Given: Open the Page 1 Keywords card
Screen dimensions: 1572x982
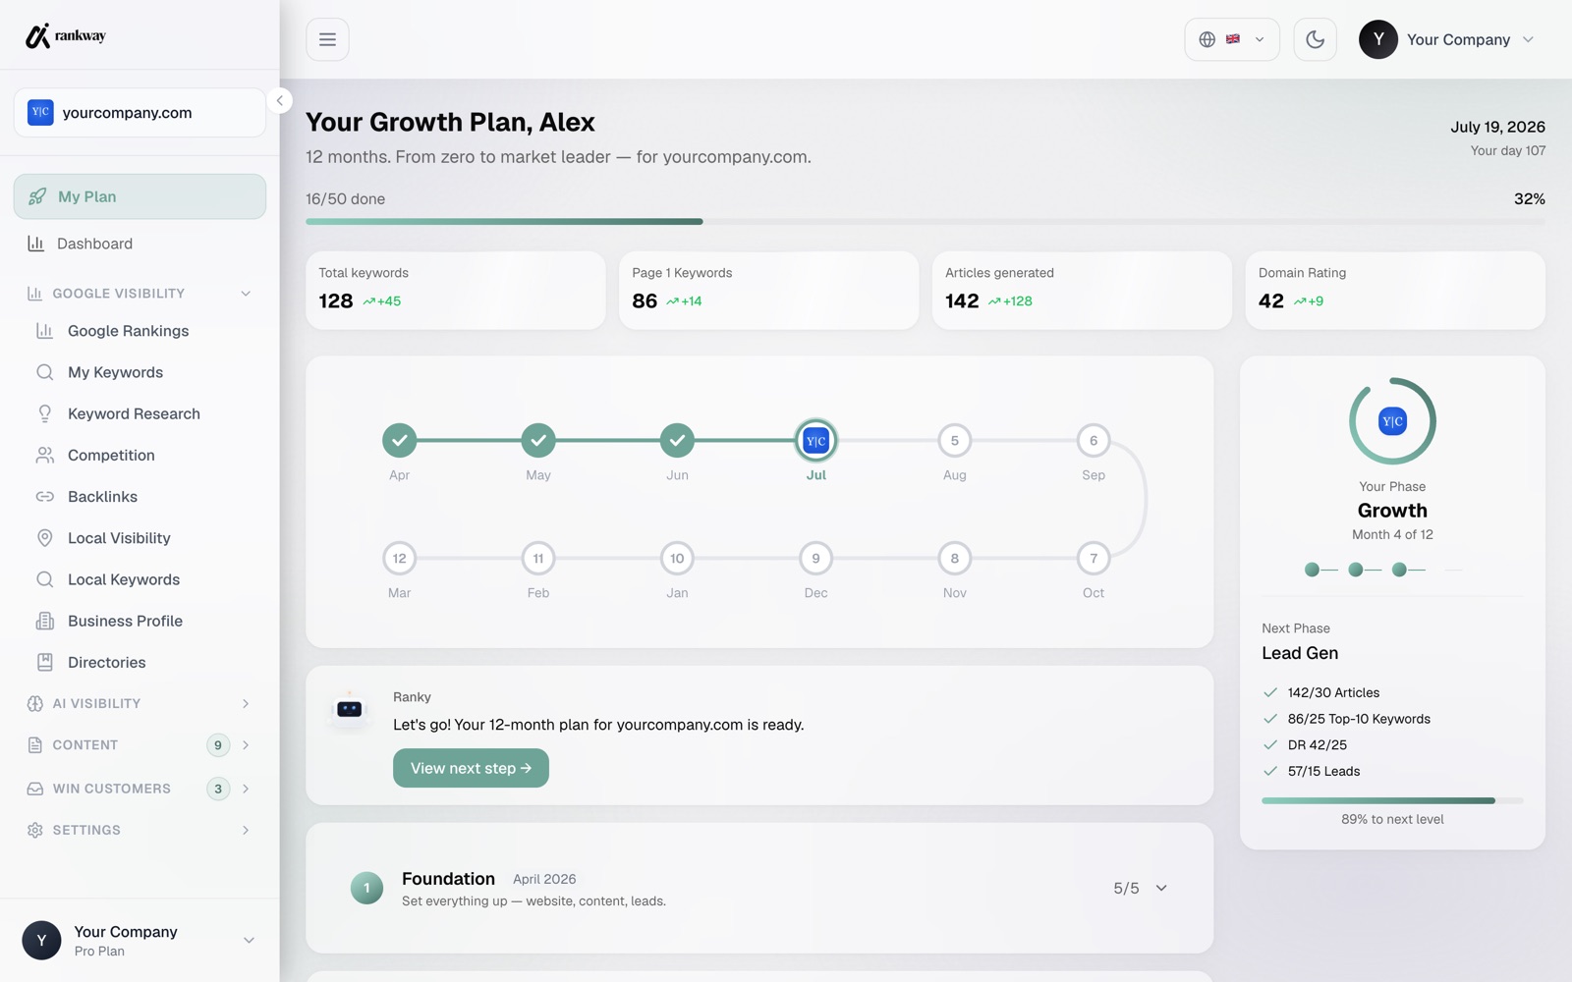Looking at the screenshot, I should 769,290.
